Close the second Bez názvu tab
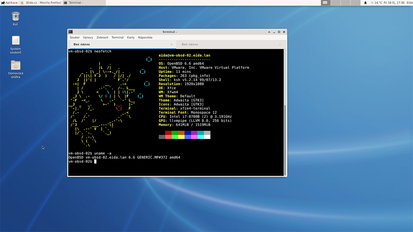 (280, 45)
